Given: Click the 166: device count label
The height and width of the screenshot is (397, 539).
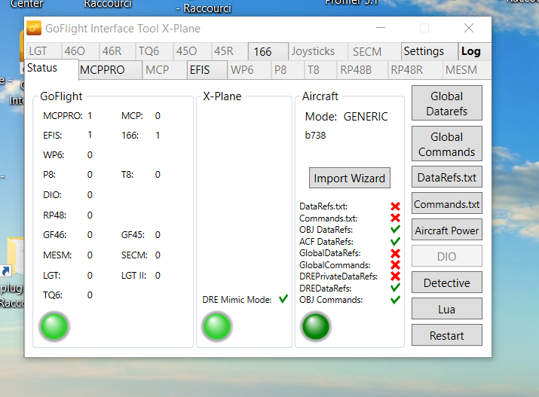Looking at the screenshot, I should [130, 136].
